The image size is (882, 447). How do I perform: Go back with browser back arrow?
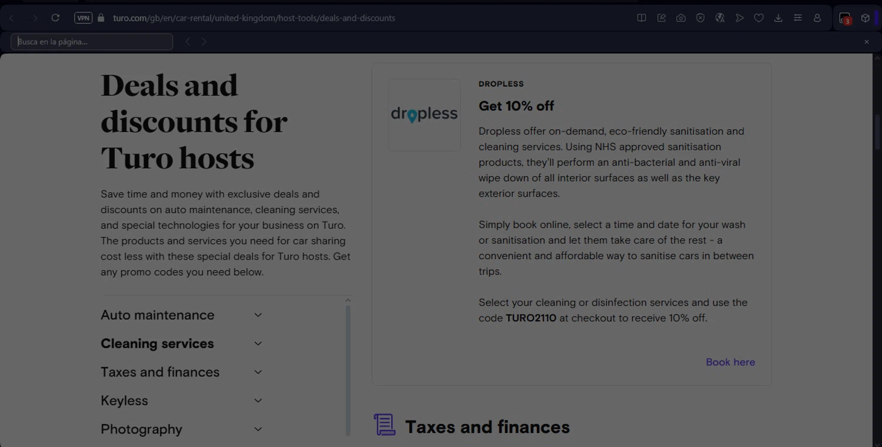12,18
